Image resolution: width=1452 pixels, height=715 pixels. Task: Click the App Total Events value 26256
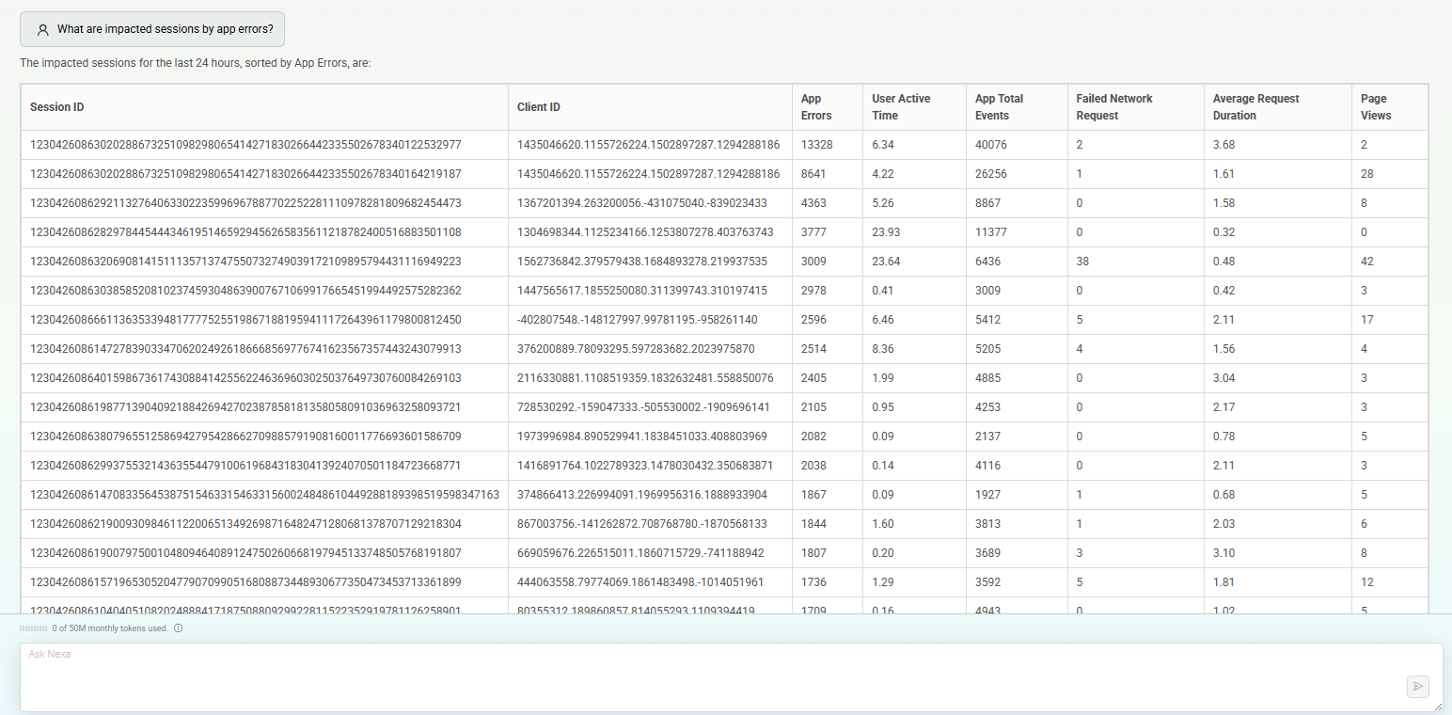pos(991,174)
